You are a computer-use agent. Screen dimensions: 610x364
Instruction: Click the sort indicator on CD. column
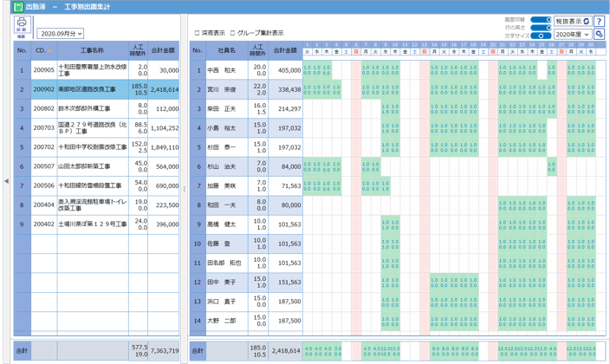click(50, 50)
